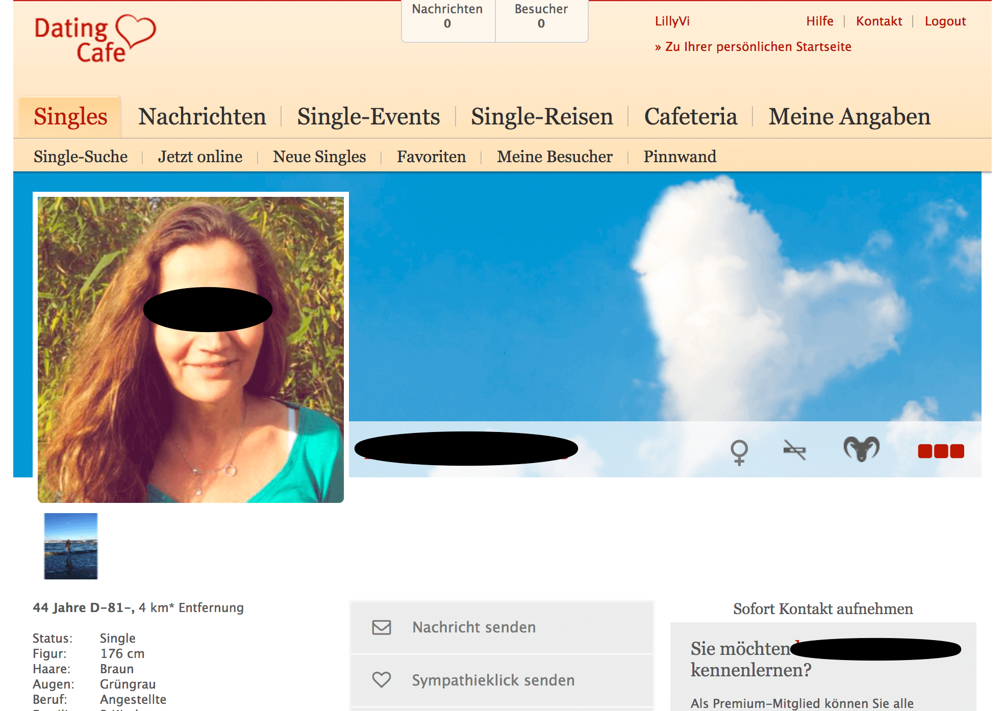Click the Aries zodiac sign icon
Screen dimensions: 1005x711
(861, 449)
